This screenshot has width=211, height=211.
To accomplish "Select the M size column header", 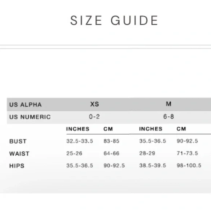I will 168,104.
